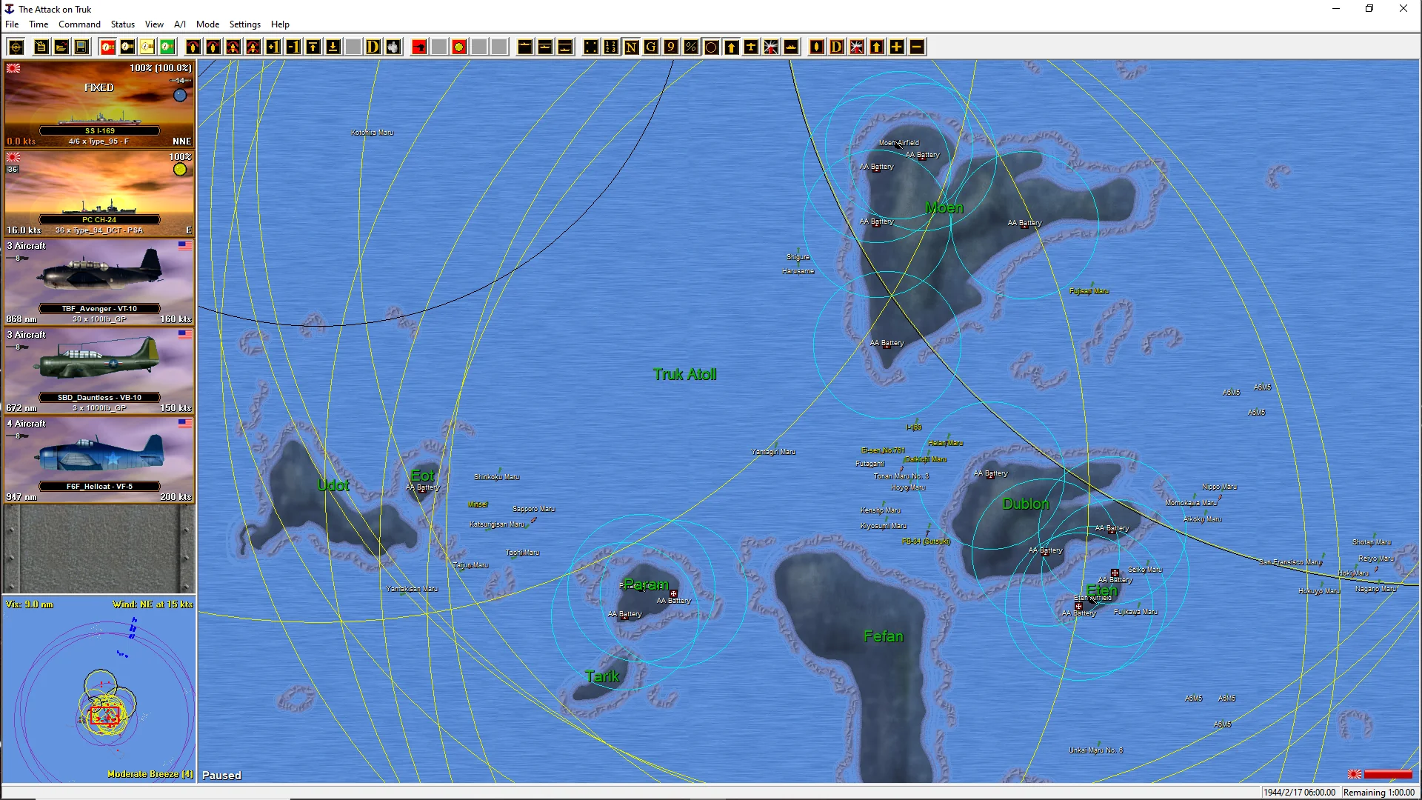Select the TBF Avenger VT-10 unit card
This screenshot has width=1422, height=800.
coord(99,281)
